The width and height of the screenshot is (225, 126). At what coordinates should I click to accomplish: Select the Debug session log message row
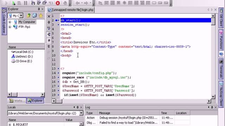[x=137, y=118]
